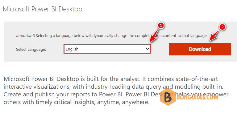Open the Select Language dropdown
The height and width of the screenshot is (117, 237).
pos(107,49)
